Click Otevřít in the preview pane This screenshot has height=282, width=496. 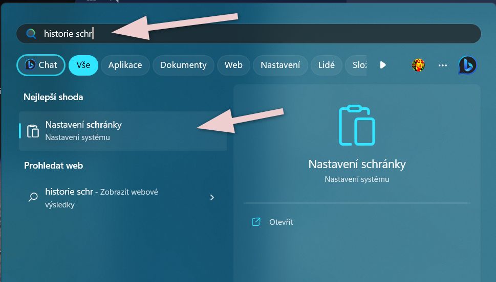(281, 222)
